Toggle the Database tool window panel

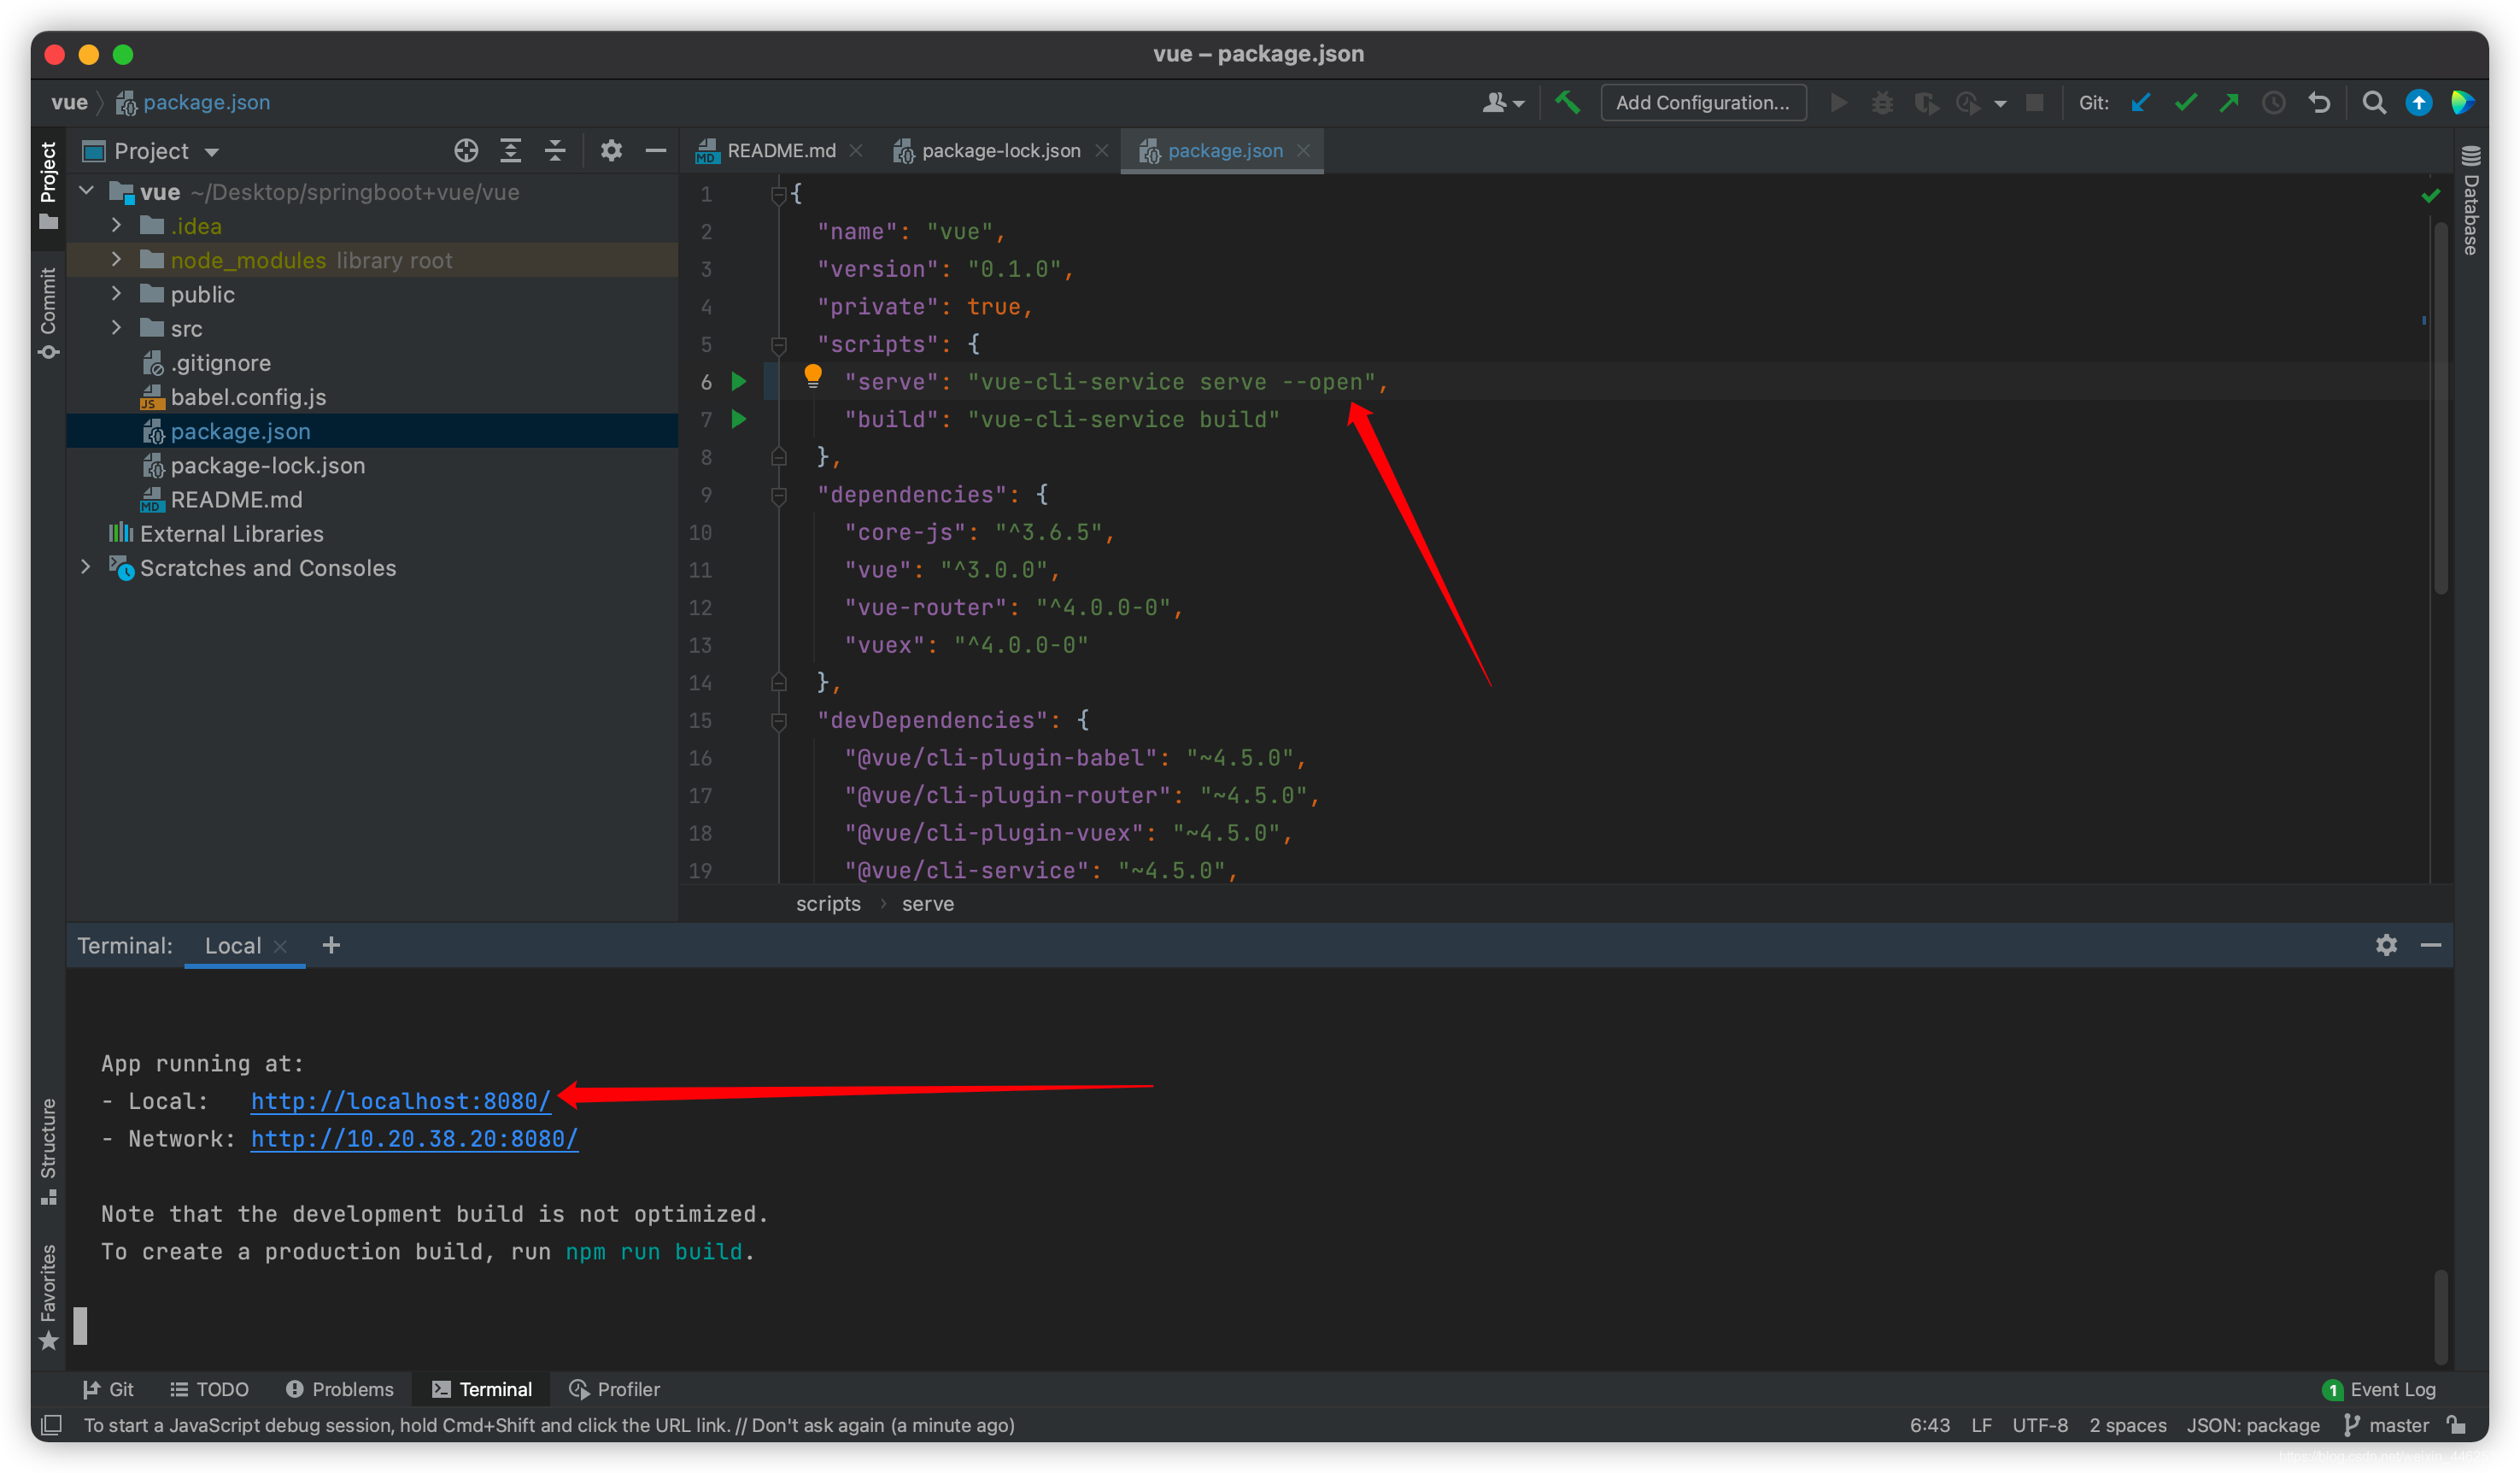[2470, 200]
